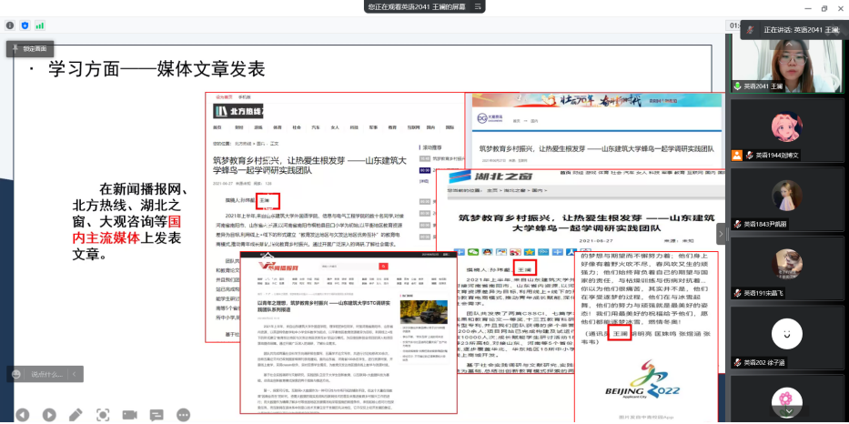This screenshot has height=424, width=849.
Task: Click the '您正在观看英语2041 王澜的屏幕' banner text
Action: tap(417, 6)
